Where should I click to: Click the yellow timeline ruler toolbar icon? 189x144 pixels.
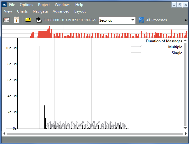click(28, 20)
